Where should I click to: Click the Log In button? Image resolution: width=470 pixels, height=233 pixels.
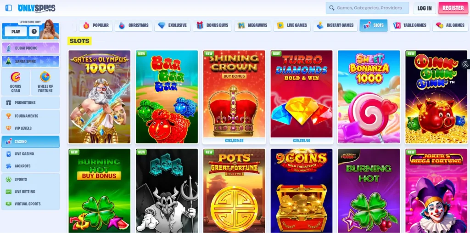point(425,8)
